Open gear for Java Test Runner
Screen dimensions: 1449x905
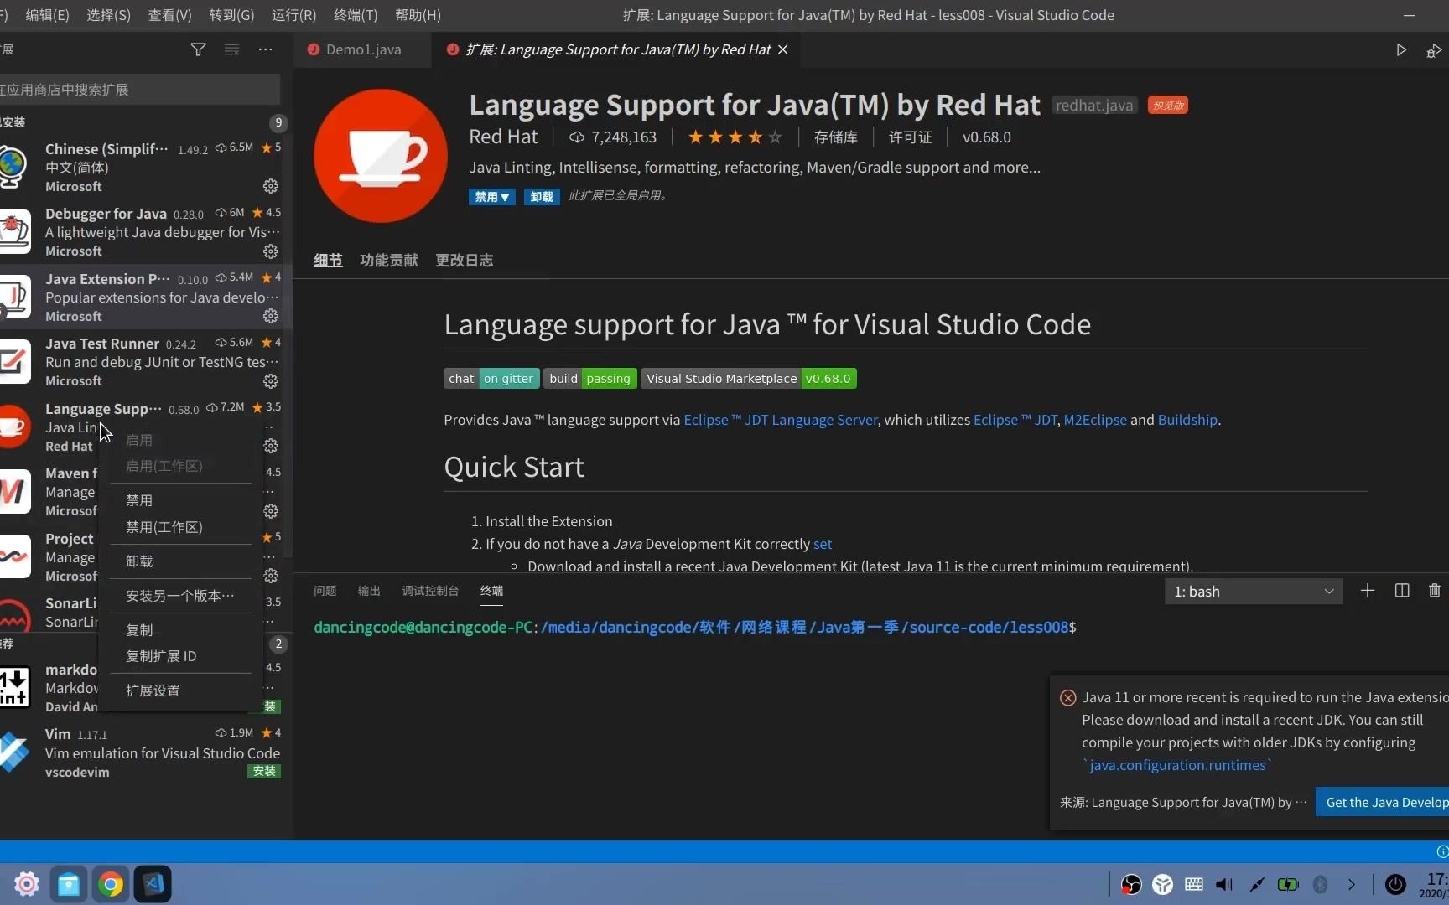pyautogui.click(x=271, y=381)
